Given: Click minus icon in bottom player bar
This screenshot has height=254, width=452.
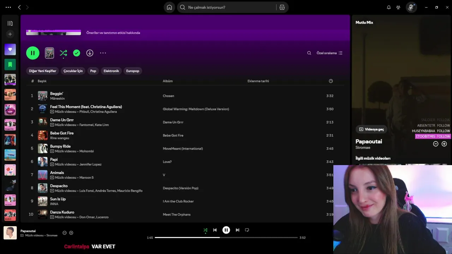Looking at the screenshot, I should coord(64,233).
